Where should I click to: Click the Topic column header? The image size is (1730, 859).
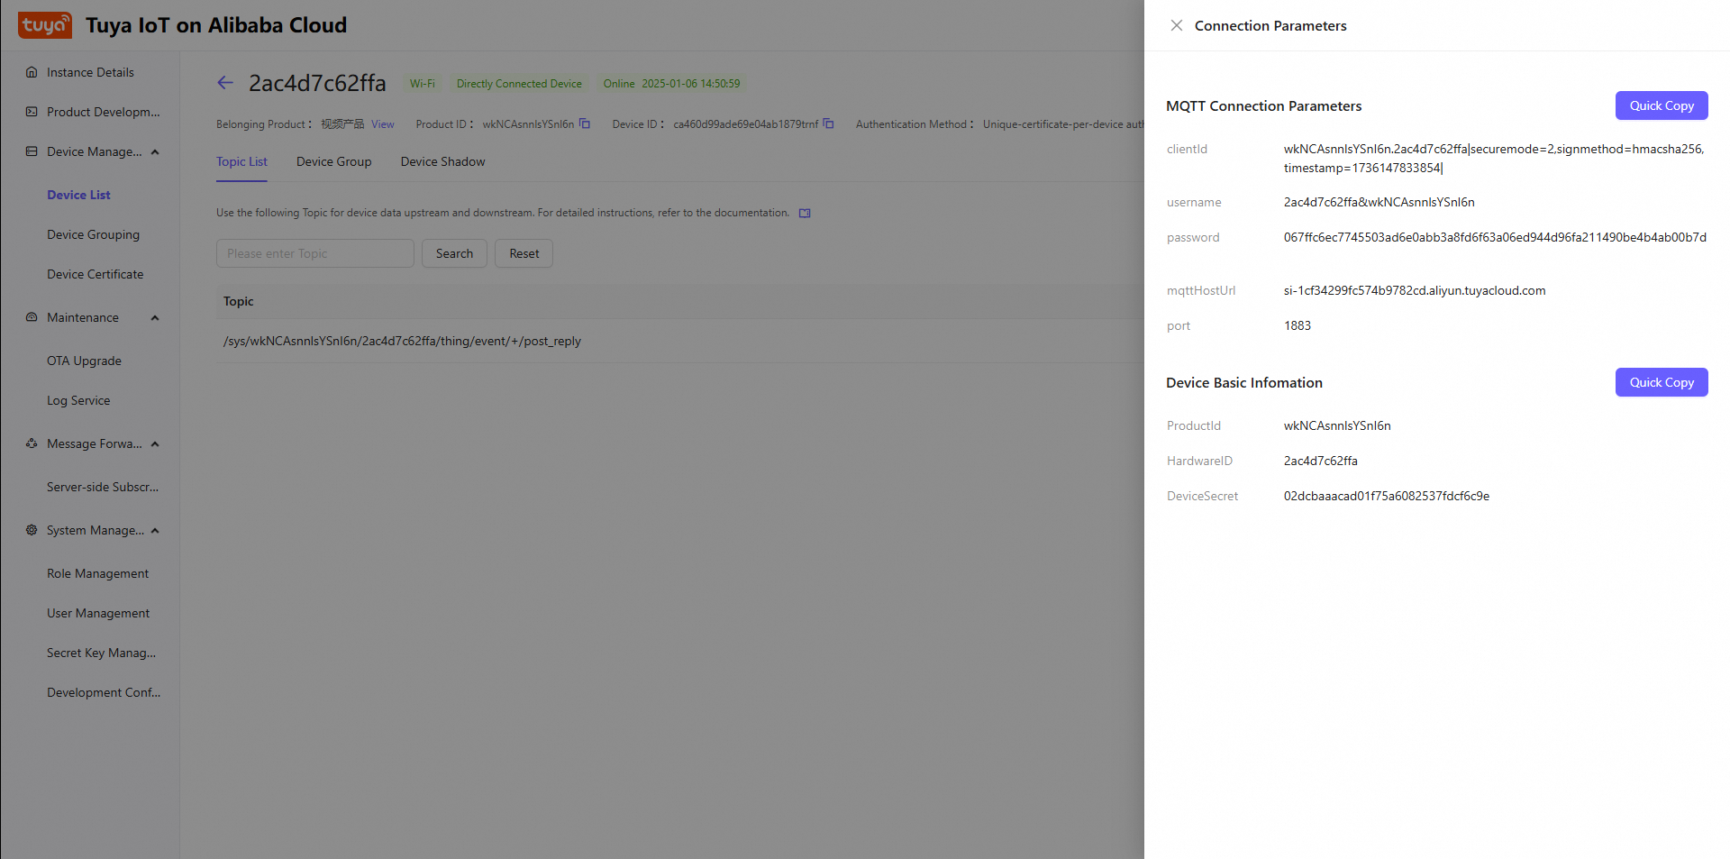coord(239,301)
